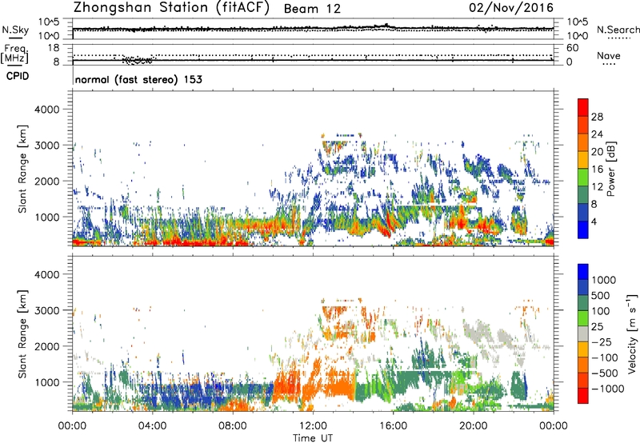Click the '4000' tick in the power panel

46,110
